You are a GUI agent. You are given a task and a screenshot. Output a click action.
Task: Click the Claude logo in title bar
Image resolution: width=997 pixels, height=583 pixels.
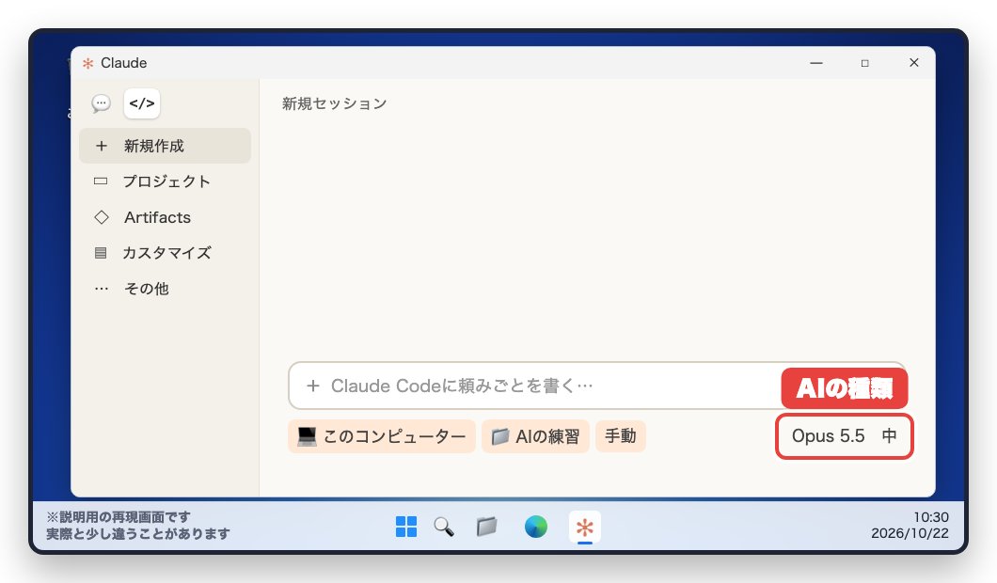tap(88, 63)
